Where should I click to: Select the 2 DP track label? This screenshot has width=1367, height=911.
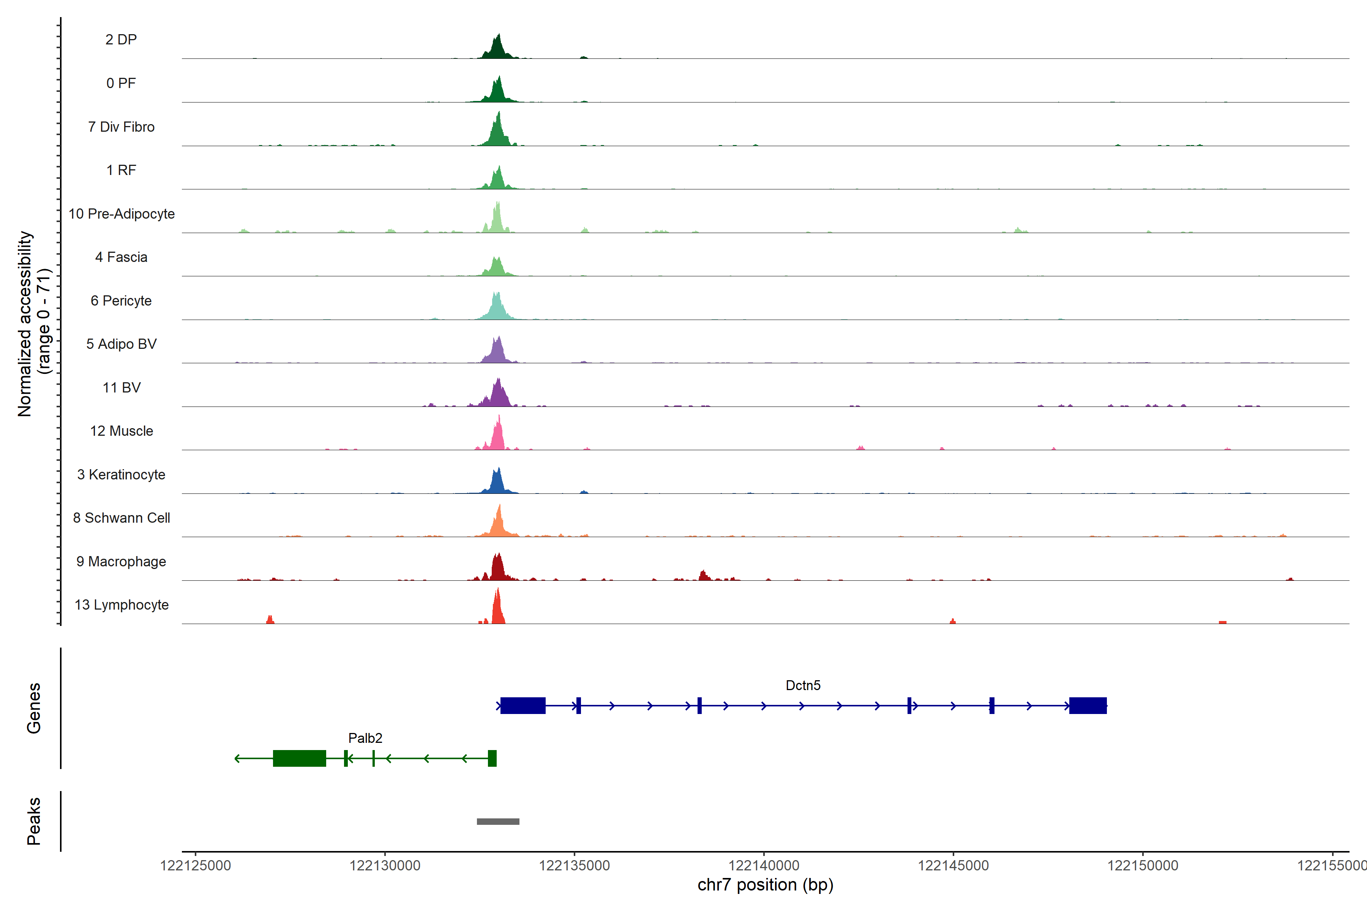[121, 39]
